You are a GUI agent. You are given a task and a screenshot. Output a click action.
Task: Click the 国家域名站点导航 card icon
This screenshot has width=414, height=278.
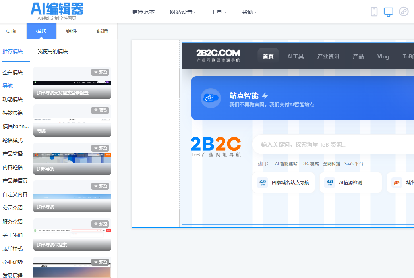click(x=263, y=182)
